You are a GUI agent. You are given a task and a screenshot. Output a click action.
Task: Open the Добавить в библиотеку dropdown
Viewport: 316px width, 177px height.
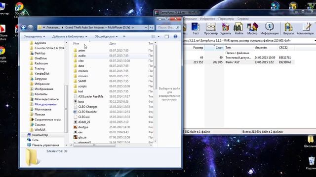pyautogui.click(x=70, y=36)
